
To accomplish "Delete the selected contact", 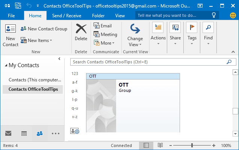I will [81, 32].
